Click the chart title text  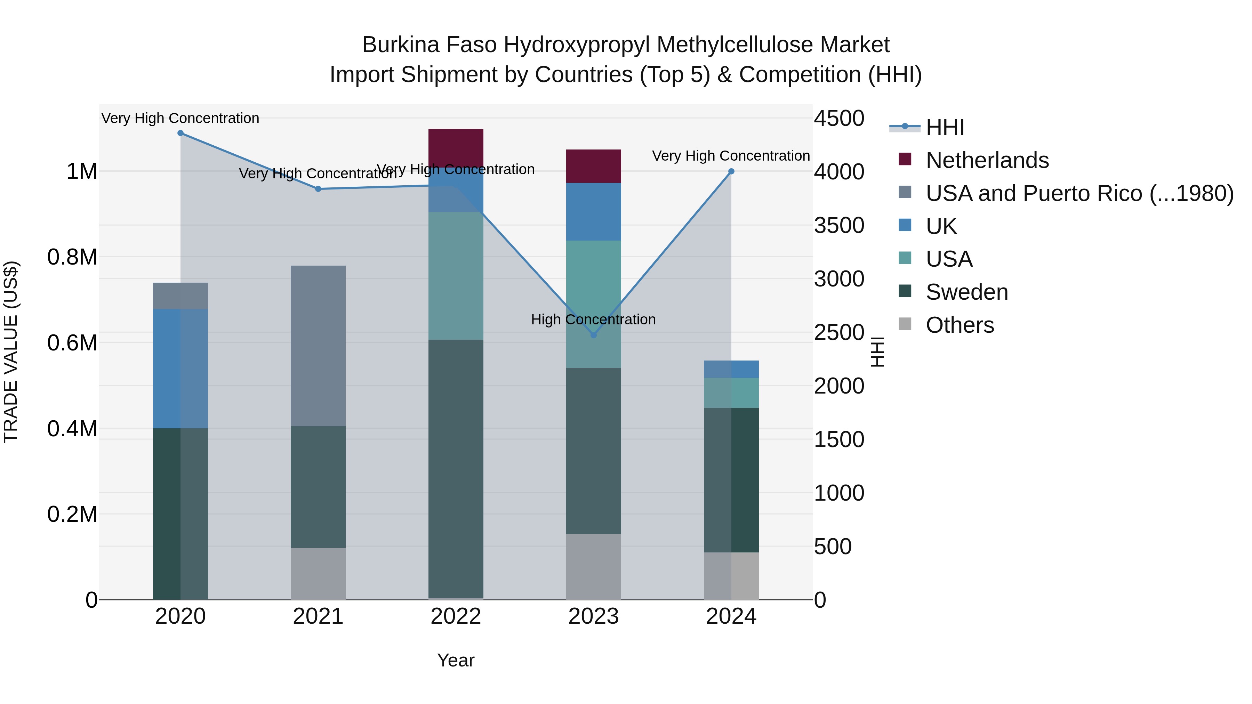pyautogui.click(x=626, y=60)
